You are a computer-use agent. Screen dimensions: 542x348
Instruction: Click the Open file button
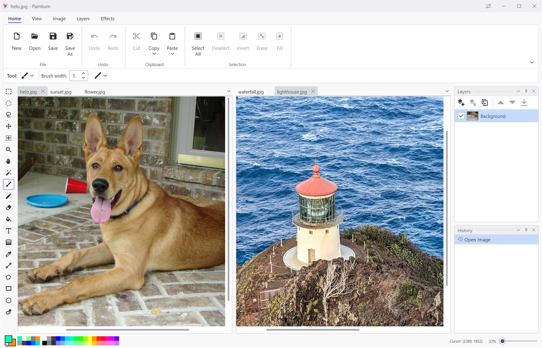point(35,42)
